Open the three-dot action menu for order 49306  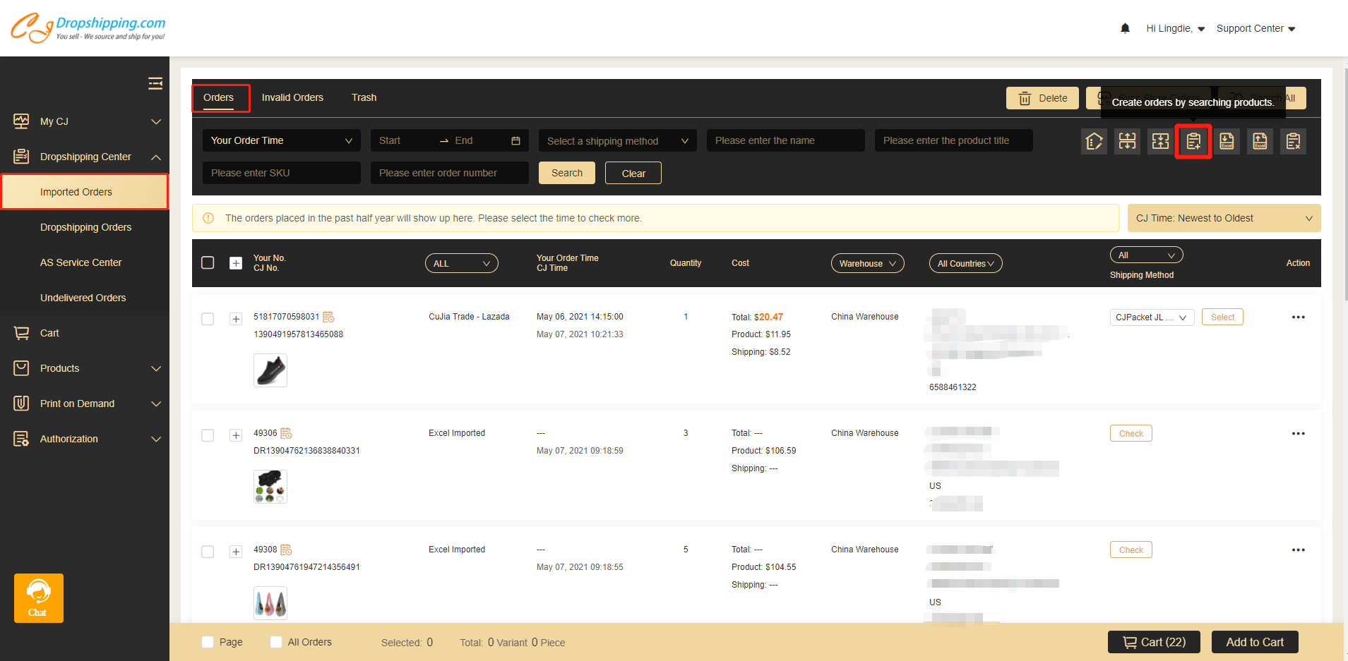point(1298,434)
